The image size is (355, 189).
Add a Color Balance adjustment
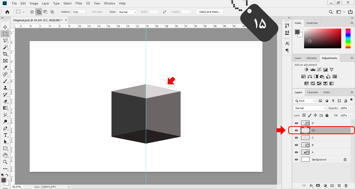(x=310, y=77)
